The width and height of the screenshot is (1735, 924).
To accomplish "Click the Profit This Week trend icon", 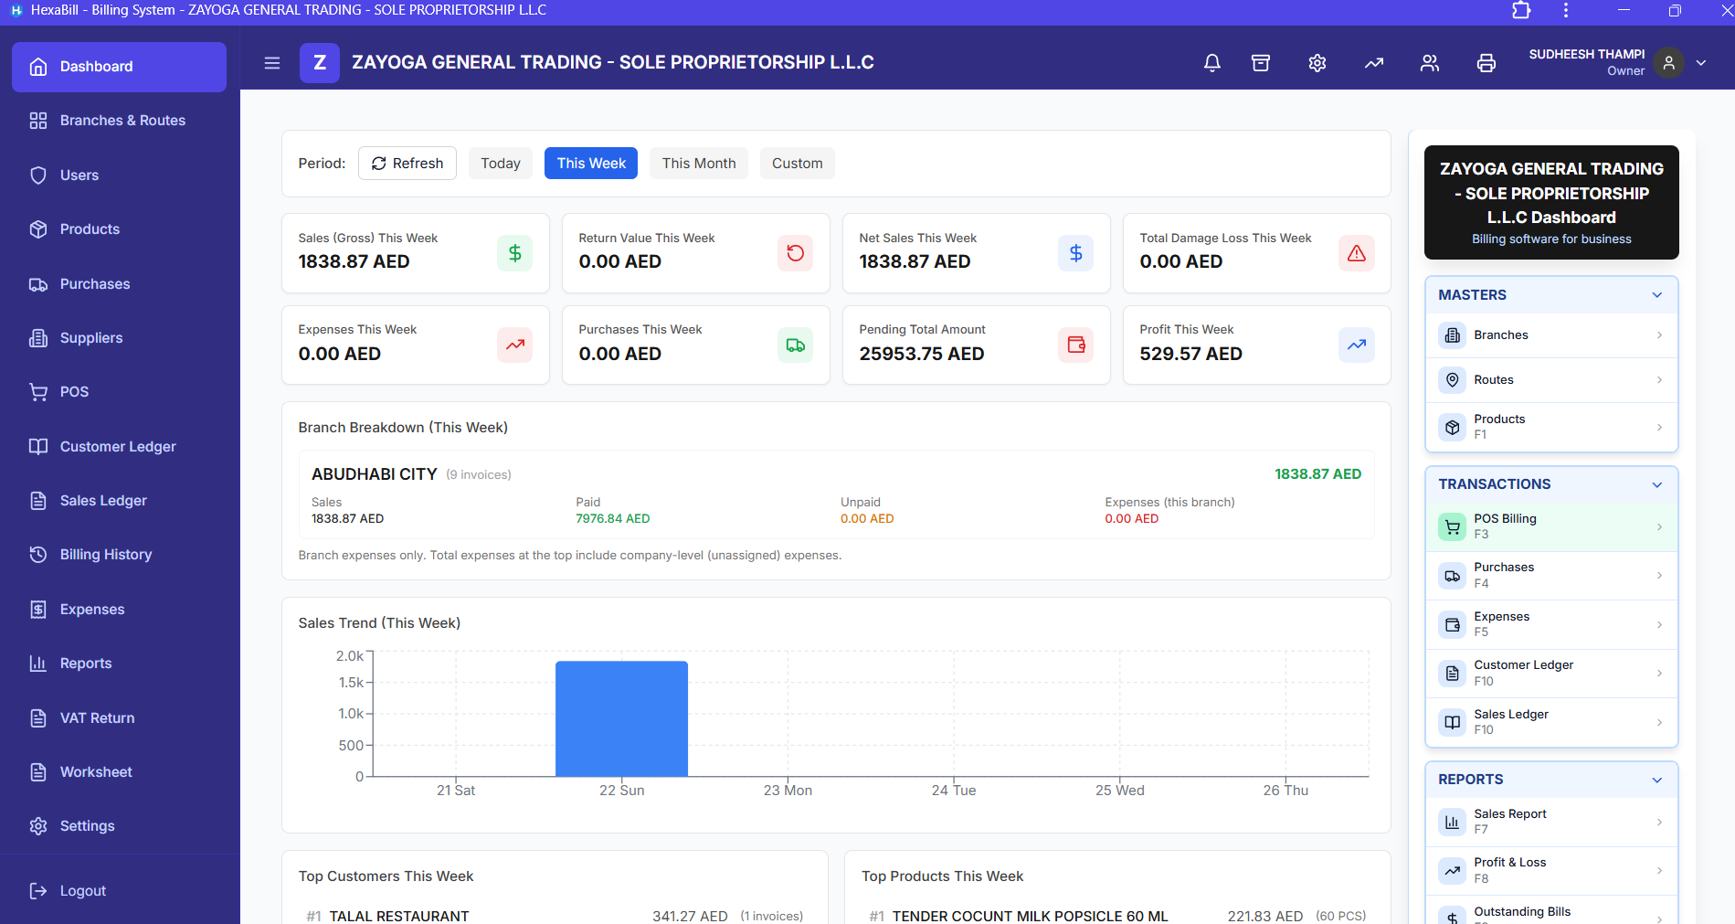I will 1356,345.
